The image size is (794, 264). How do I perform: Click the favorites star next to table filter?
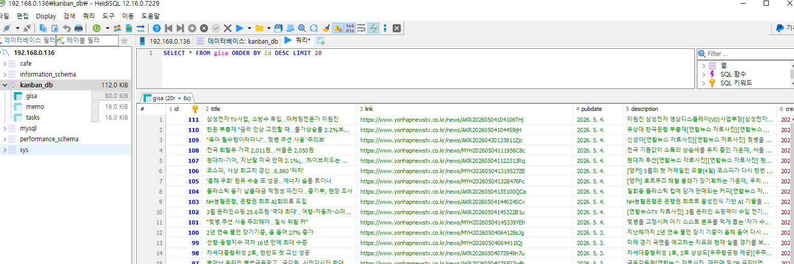click(124, 41)
